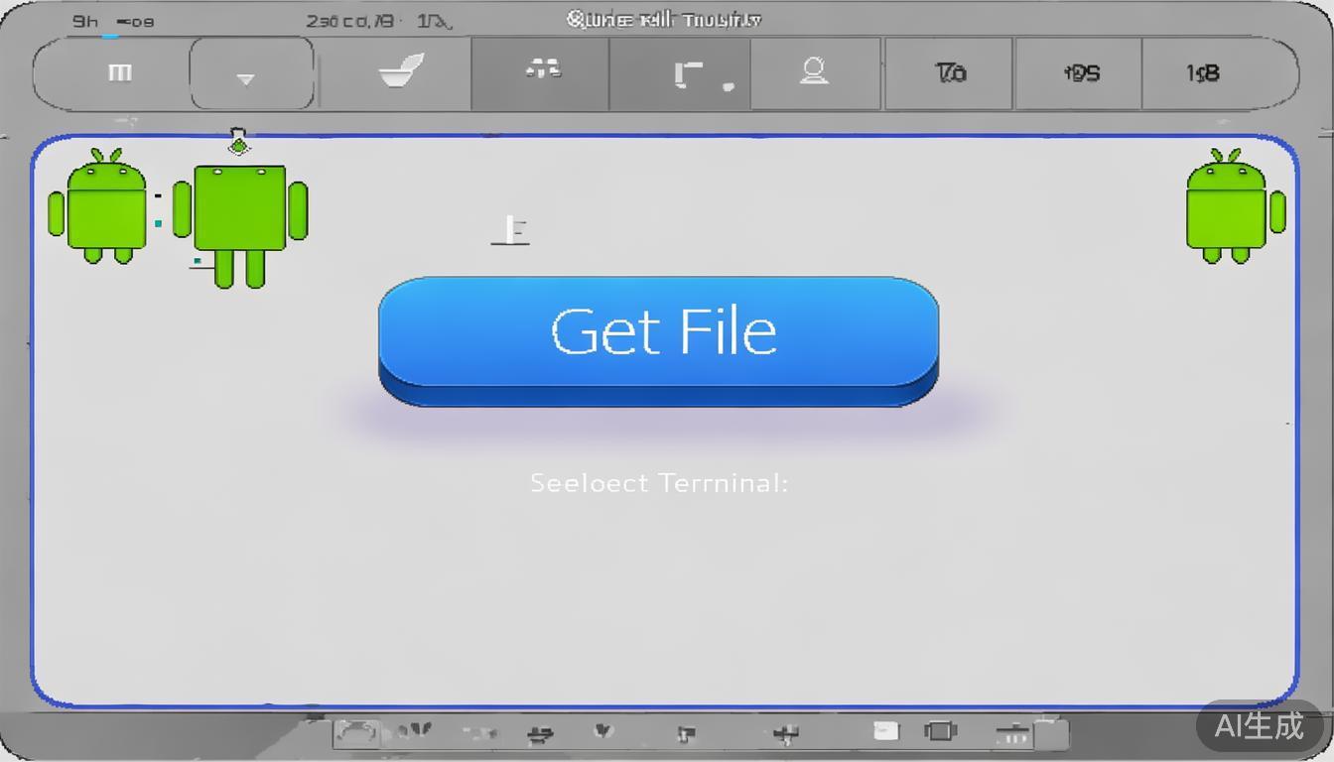Click the small text cursor icon above Get File
Image resolution: width=1334 pixels, height=762 pixels.
(x=511, y=230)
